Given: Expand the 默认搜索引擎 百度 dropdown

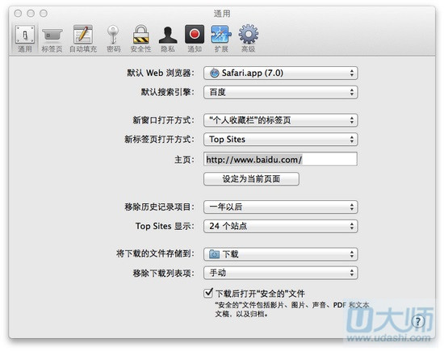Looking at the screenshot, I should click(x=281, y=92).
